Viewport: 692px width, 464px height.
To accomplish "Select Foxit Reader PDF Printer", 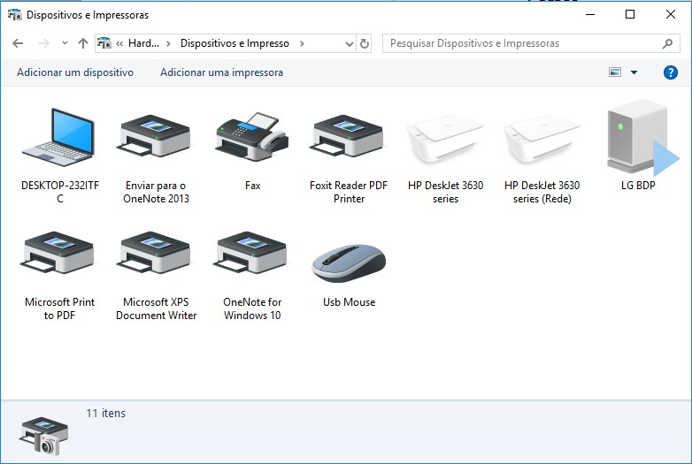I will [x=349, y=156].
